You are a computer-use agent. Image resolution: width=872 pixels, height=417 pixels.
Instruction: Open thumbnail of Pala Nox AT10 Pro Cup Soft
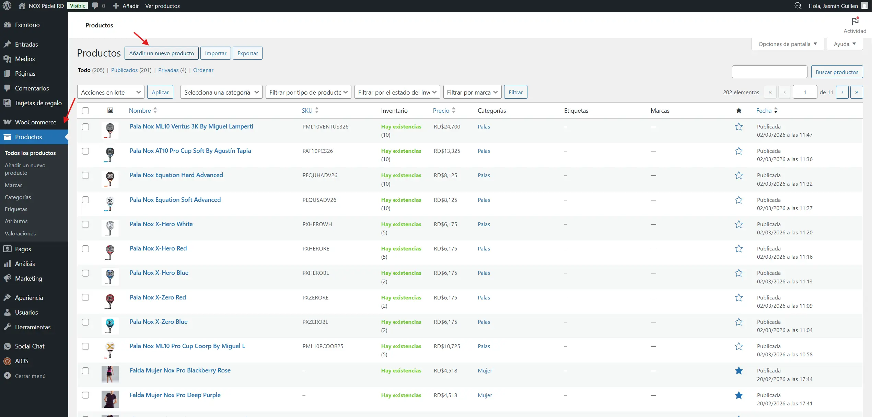pyautogui.click(x=110, y=155)
